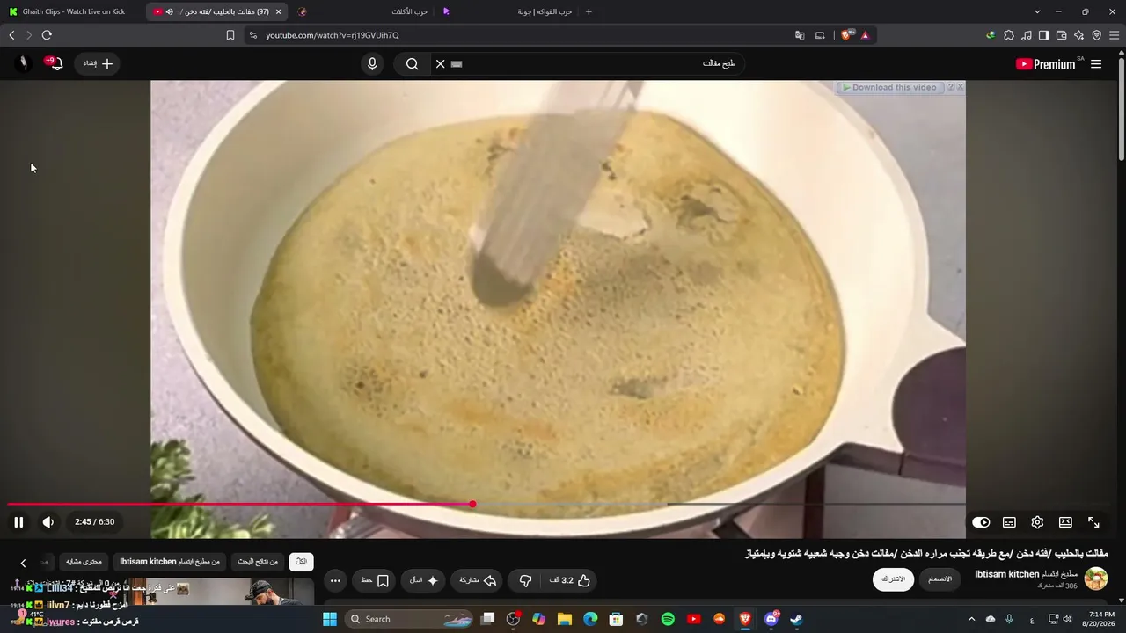
Task: Close the active YouTube tab
Action: pos(279,11)
